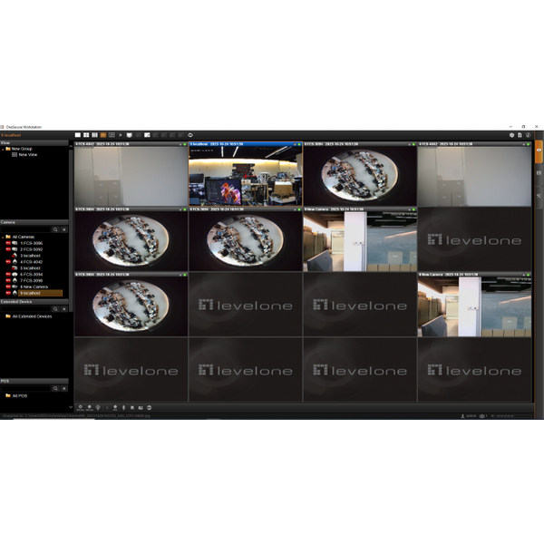Click the lightbulb icon in bottom toolbar

(x=98, y=408)
